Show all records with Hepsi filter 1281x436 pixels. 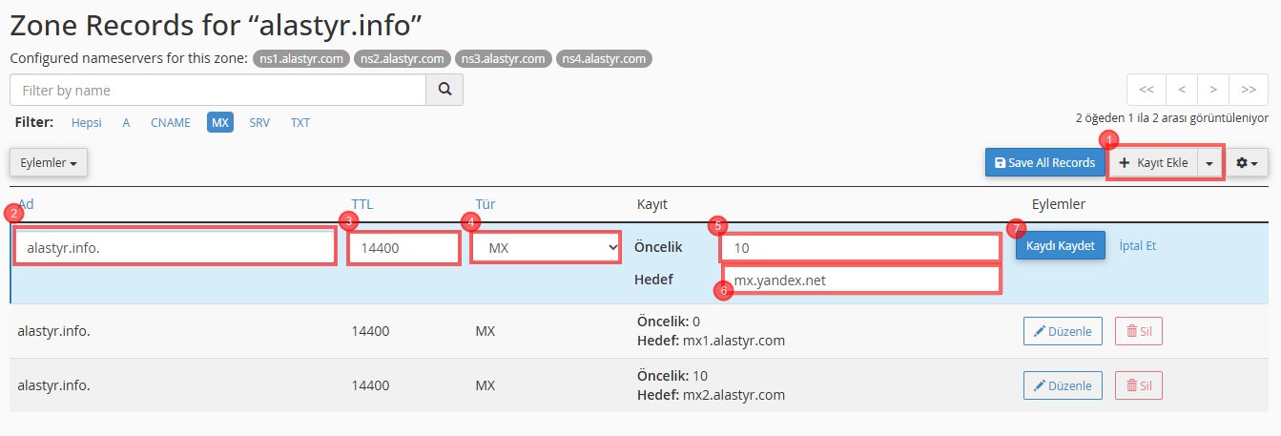tap(87, 123)
